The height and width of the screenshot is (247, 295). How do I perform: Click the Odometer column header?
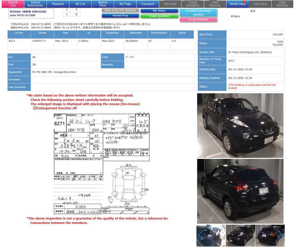[x=136, y=34]
